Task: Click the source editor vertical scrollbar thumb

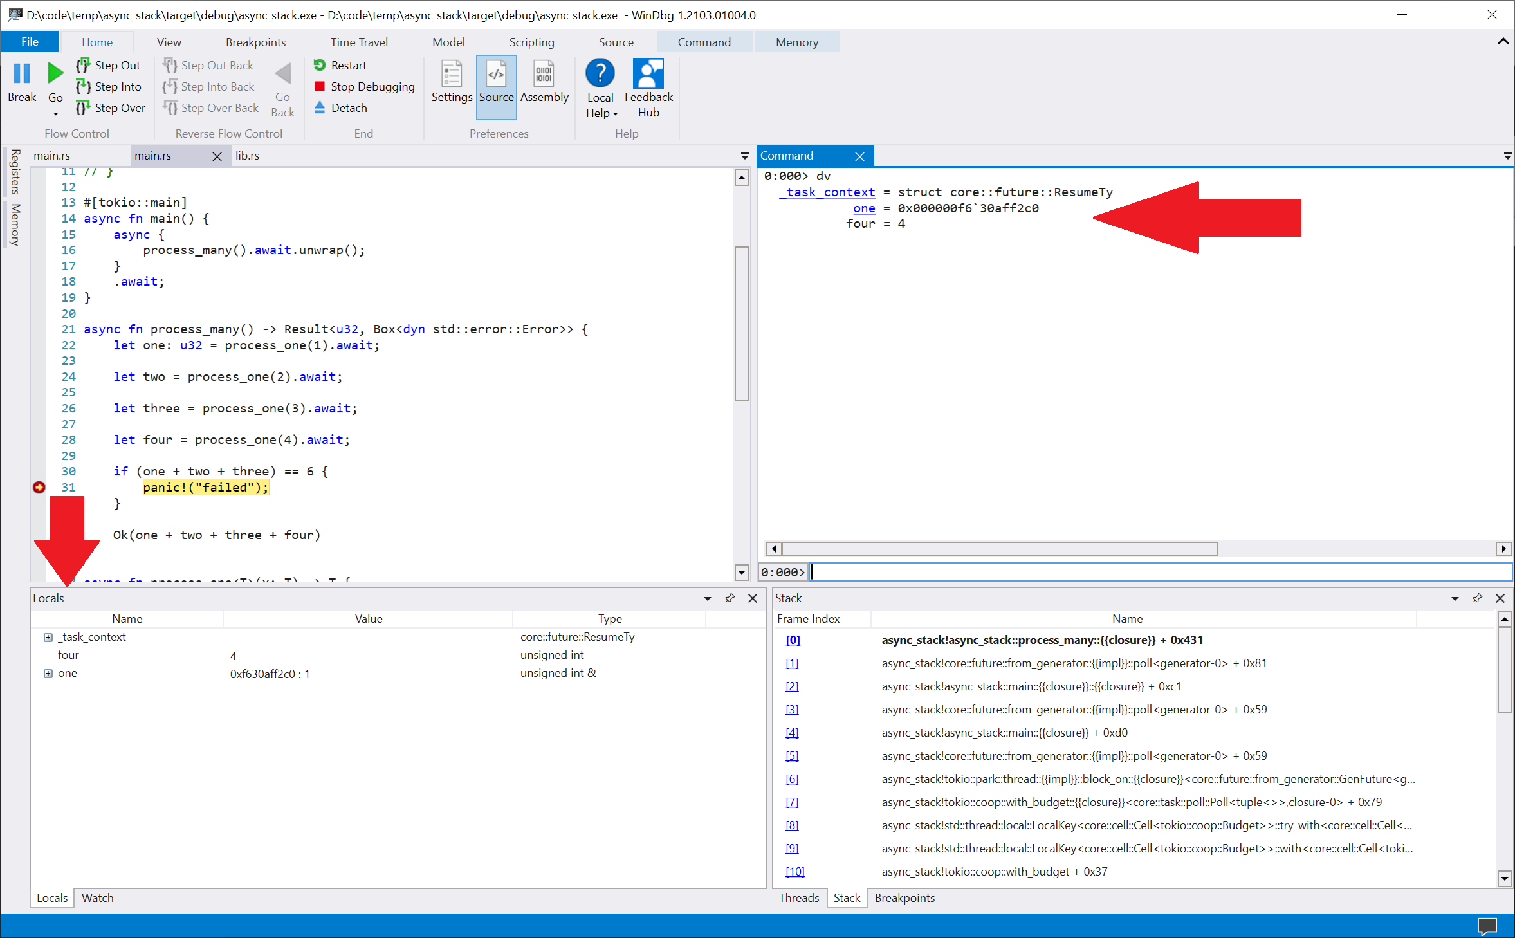Action: 742,324
